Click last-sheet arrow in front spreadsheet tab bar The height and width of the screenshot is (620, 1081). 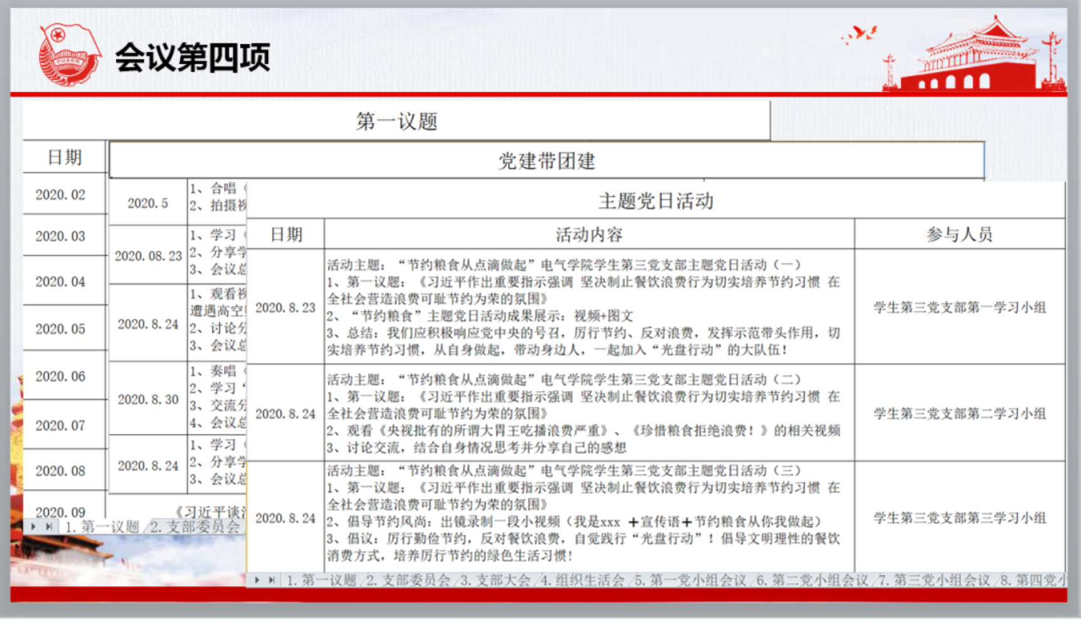[x=272, y=581]
